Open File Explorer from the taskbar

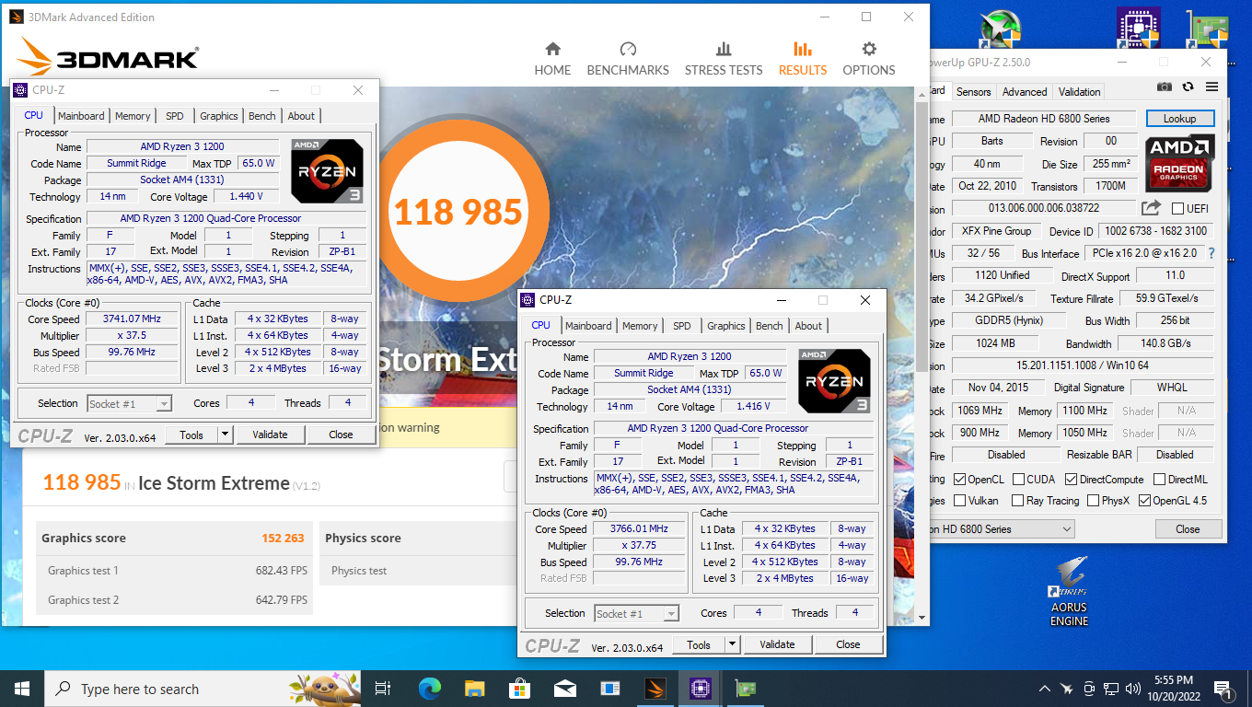coord(474,689)
